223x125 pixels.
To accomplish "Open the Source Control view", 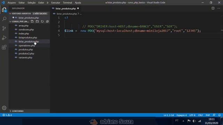I will click(x=4, y=28).
